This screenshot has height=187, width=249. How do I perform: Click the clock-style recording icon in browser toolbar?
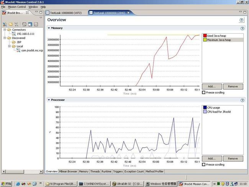point(24,24)
